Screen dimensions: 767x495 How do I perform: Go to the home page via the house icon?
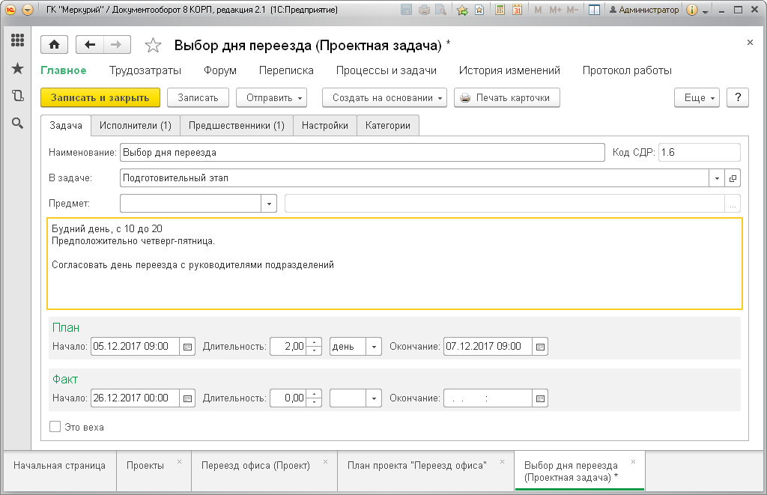click(x=54, y=45)
